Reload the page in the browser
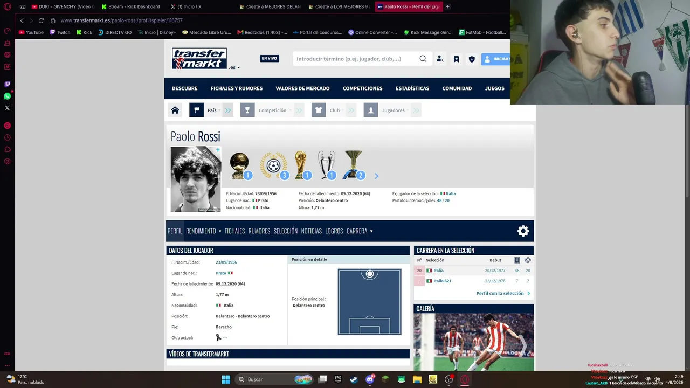The image size is (690, 388). pos(41,20)
